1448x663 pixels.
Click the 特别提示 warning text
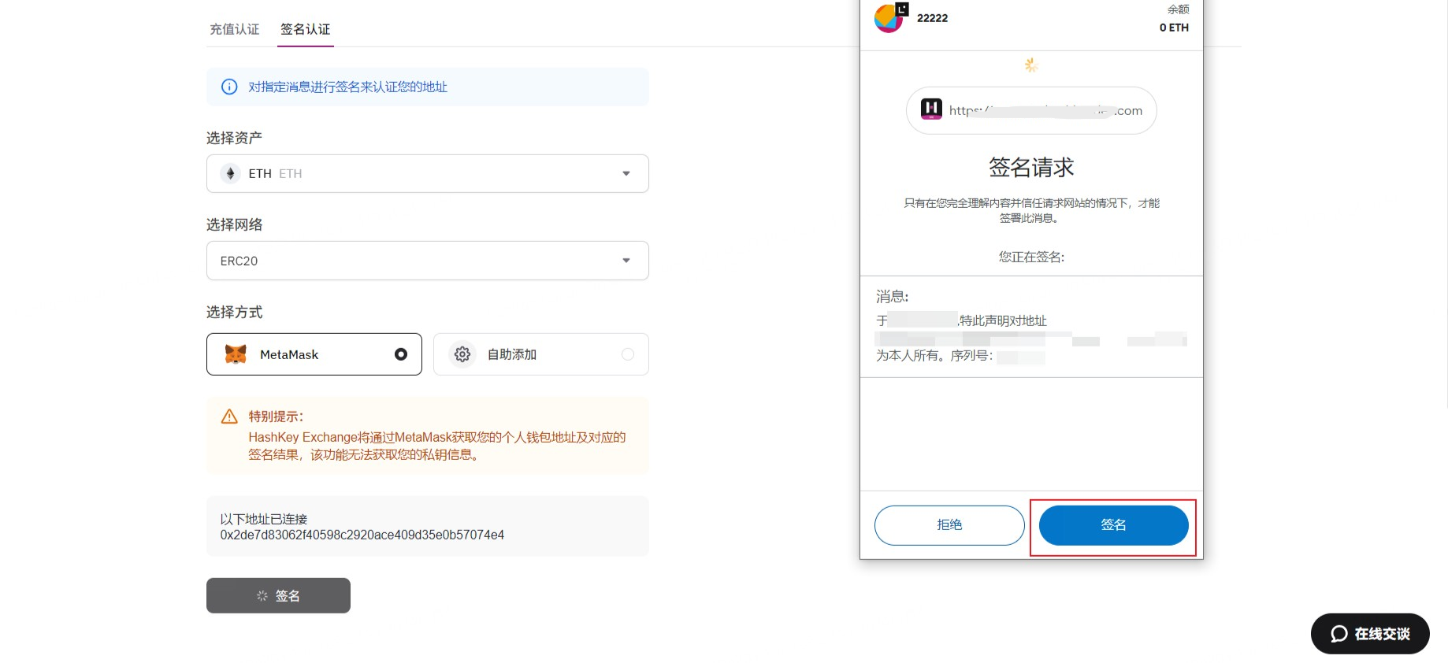pos(276,417)
